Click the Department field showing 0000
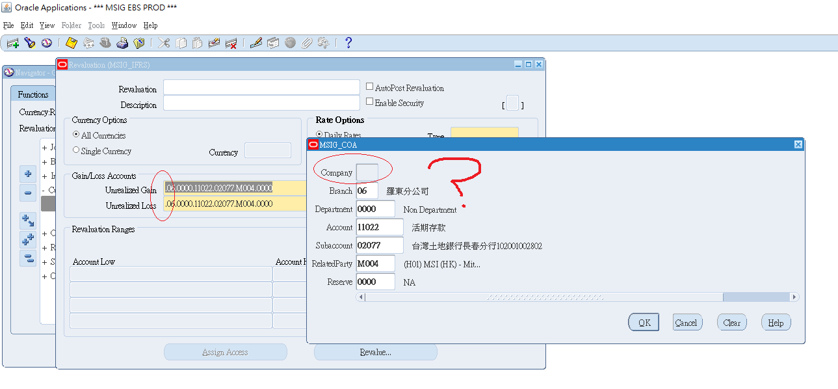 [x=376, y=209]
